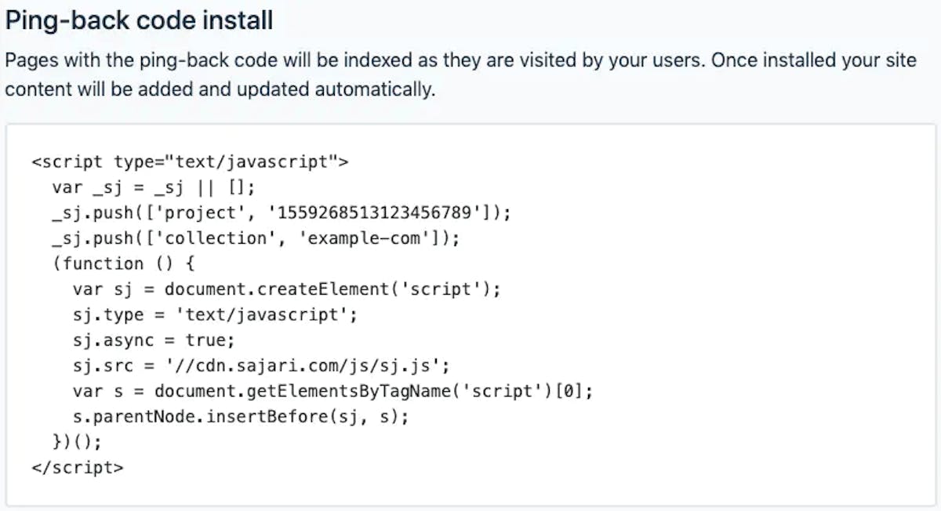Click the sj.async = true line

pyautogui.click(x=154, y=339)
